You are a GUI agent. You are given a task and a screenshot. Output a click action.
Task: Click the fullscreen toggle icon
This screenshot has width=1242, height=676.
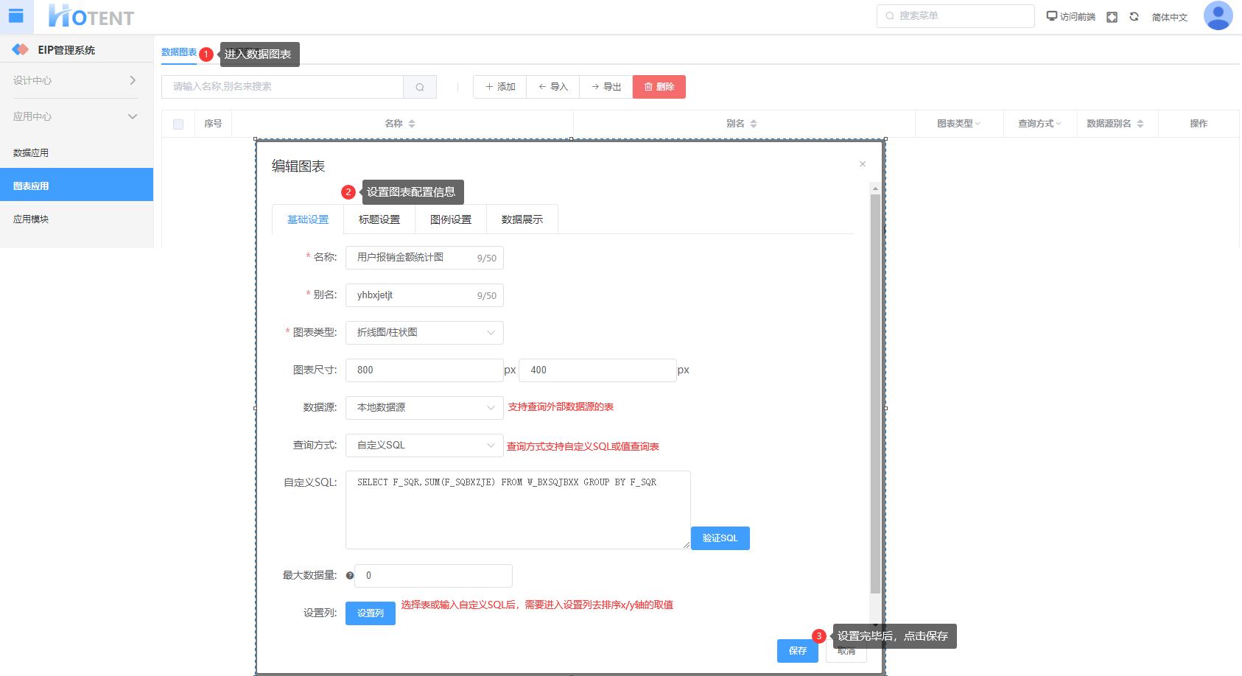[x=1112, y=17]
